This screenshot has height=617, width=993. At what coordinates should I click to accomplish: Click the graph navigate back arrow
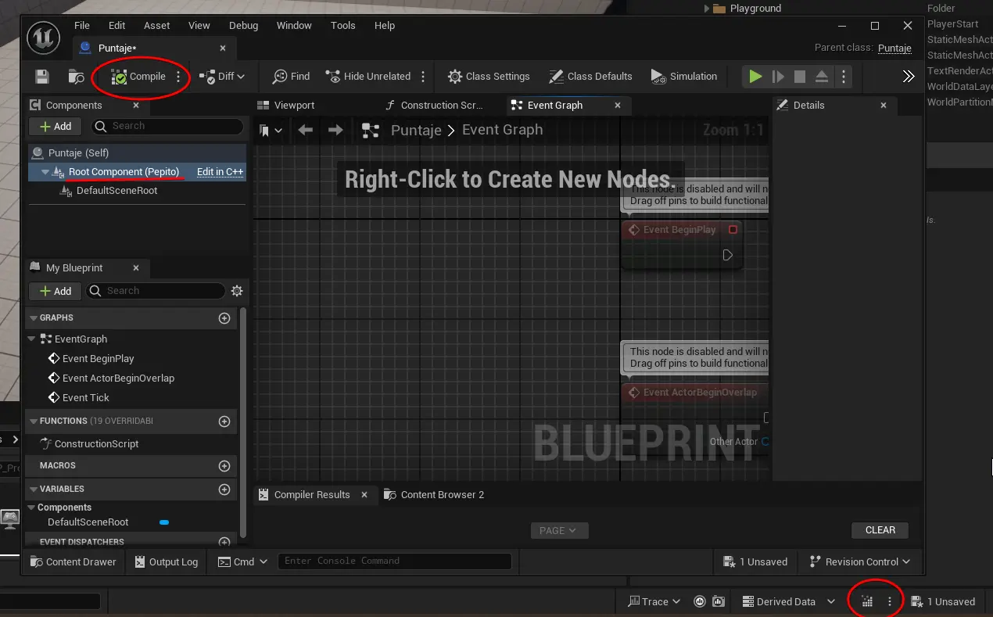pos(306,130)
